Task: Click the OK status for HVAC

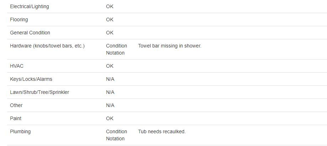Action: point(110,66)
